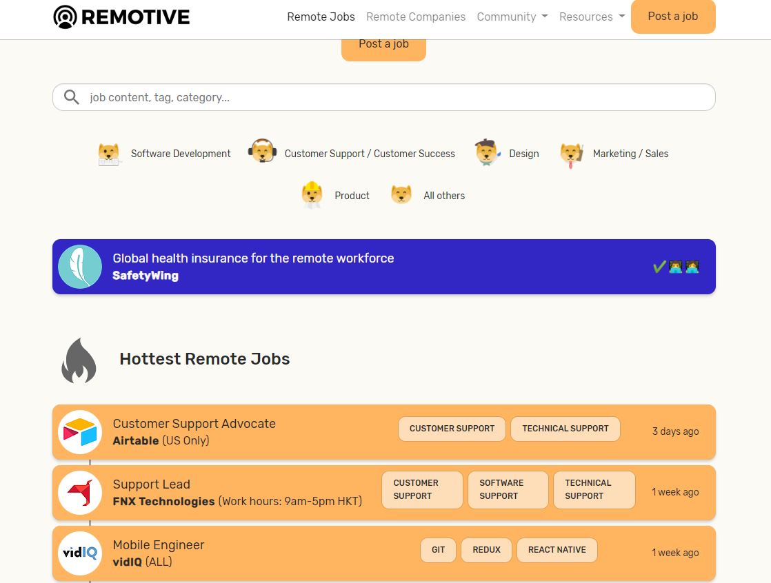Click the "vidIQ" company name text
Screen dimensions: 771x583
pos(128,562)
